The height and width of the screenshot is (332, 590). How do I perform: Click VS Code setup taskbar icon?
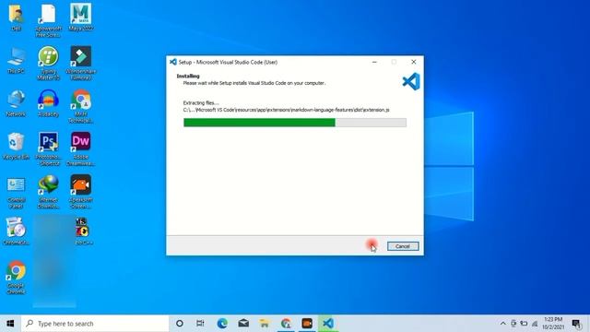[x=328, y=324]
